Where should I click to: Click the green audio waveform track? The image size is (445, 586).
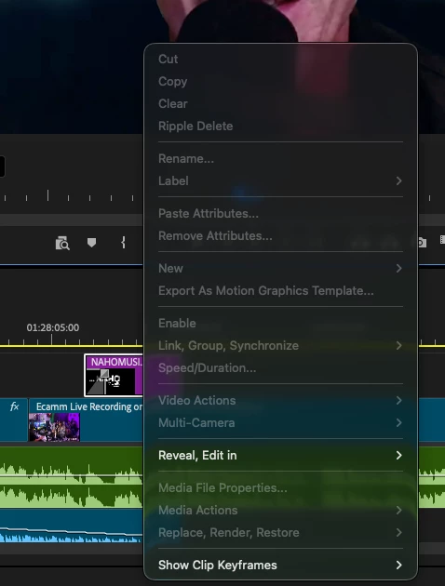tap(71, 477)
